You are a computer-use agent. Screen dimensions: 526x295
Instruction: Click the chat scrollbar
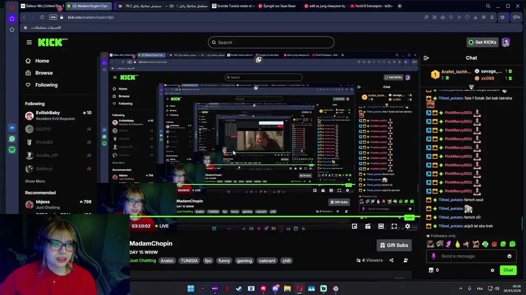pos(522,224)
